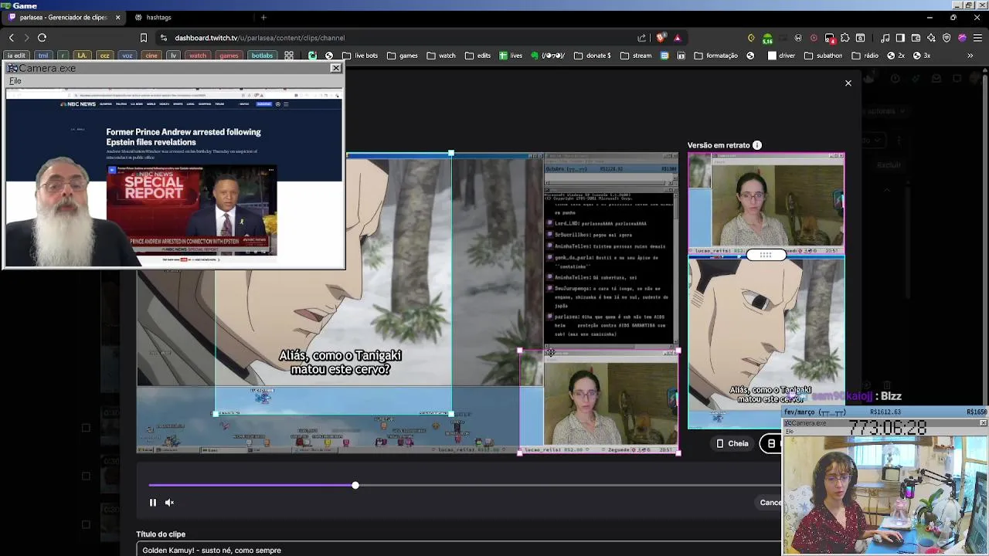Expand the 'edits' bookmark folder
This screenshot has width=989, height=556.
click(x=478, y=56)
